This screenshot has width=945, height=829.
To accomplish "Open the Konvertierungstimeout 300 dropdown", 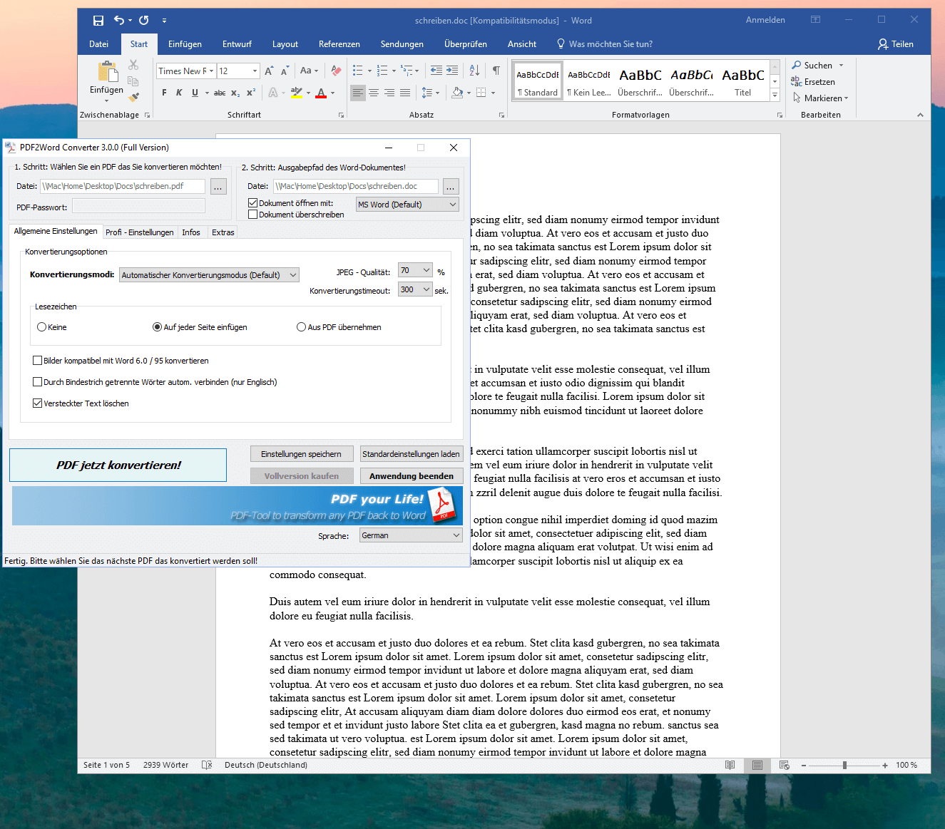I will click(415, 289).
